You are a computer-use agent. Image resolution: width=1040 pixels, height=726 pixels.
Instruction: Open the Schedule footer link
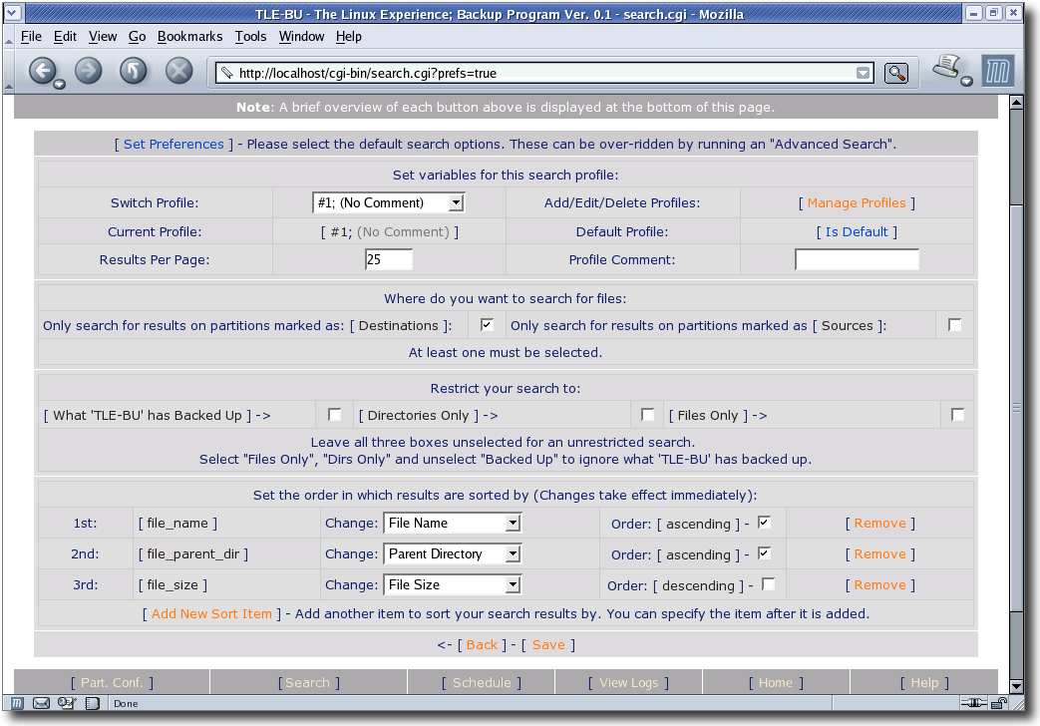482,682
